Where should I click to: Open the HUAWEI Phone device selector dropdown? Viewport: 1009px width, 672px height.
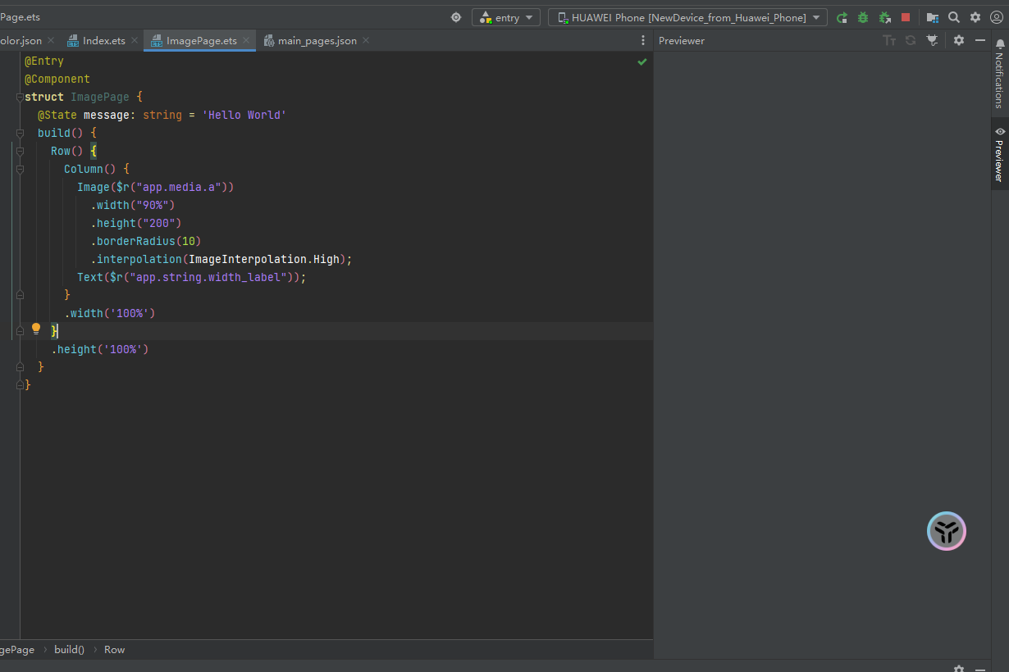tap(687, 17)
